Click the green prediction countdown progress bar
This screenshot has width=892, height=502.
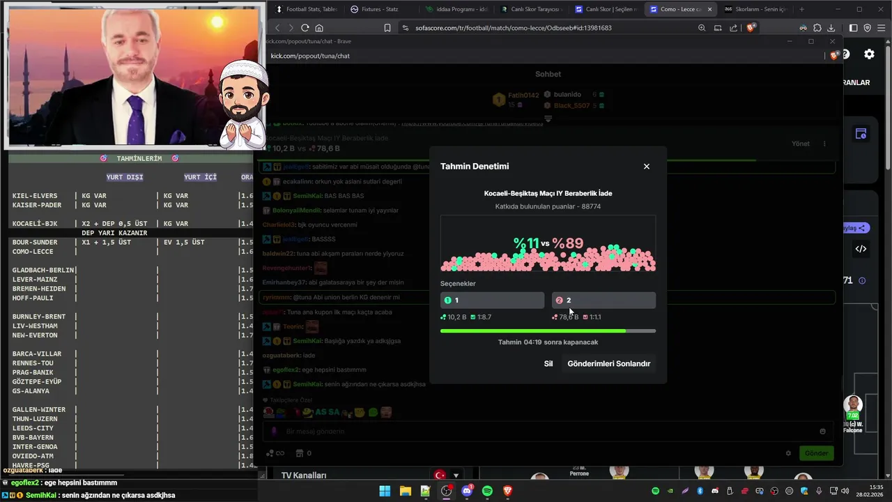click(x=548, y=331)
